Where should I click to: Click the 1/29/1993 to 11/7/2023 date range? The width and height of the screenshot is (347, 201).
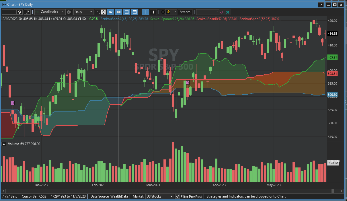coord(68,196)
